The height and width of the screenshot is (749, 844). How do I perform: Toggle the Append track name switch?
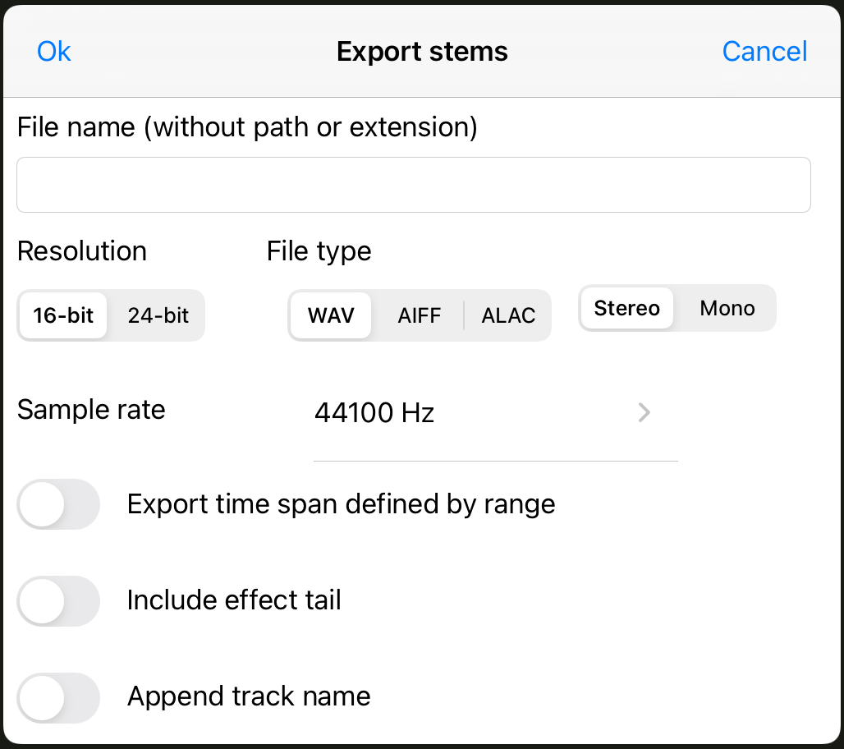coord(58,697)
